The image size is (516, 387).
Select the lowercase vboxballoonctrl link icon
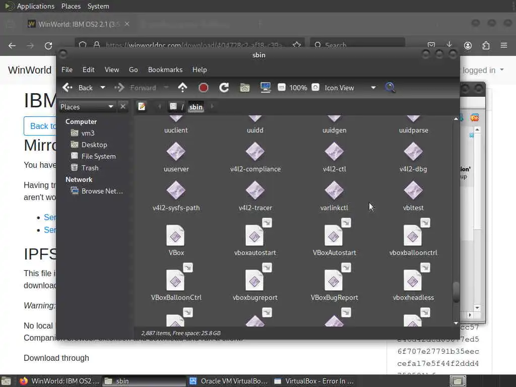412,235
